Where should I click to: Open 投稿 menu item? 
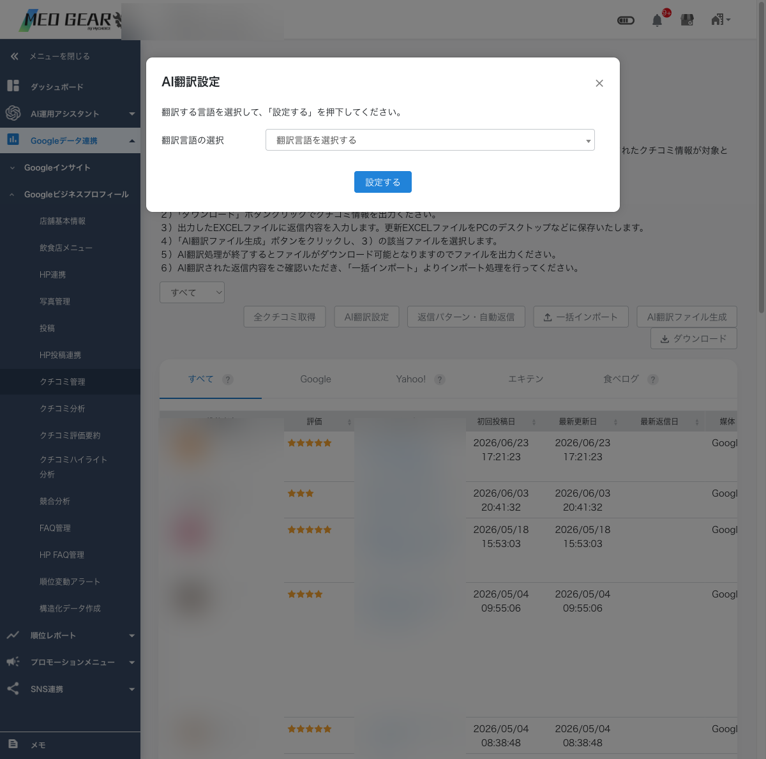[x=47, y=328]
